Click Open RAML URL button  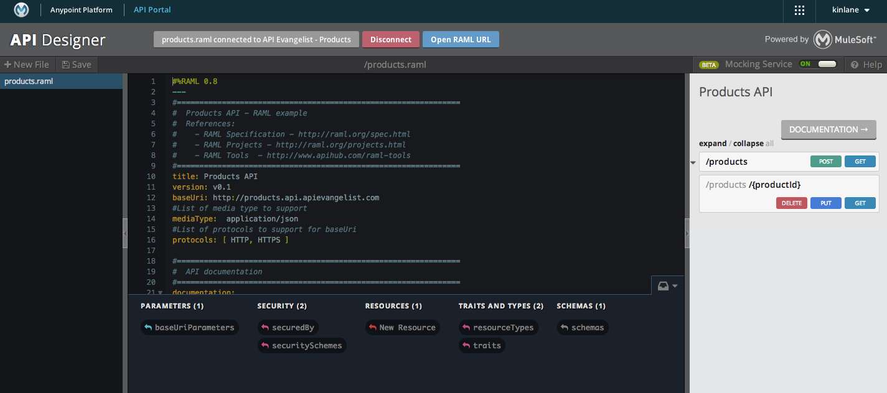461,39
